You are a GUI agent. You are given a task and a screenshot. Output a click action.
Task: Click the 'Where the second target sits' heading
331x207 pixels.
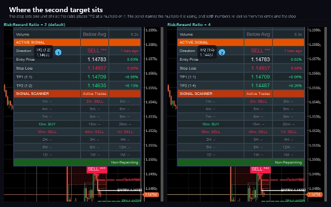point(56,10)
